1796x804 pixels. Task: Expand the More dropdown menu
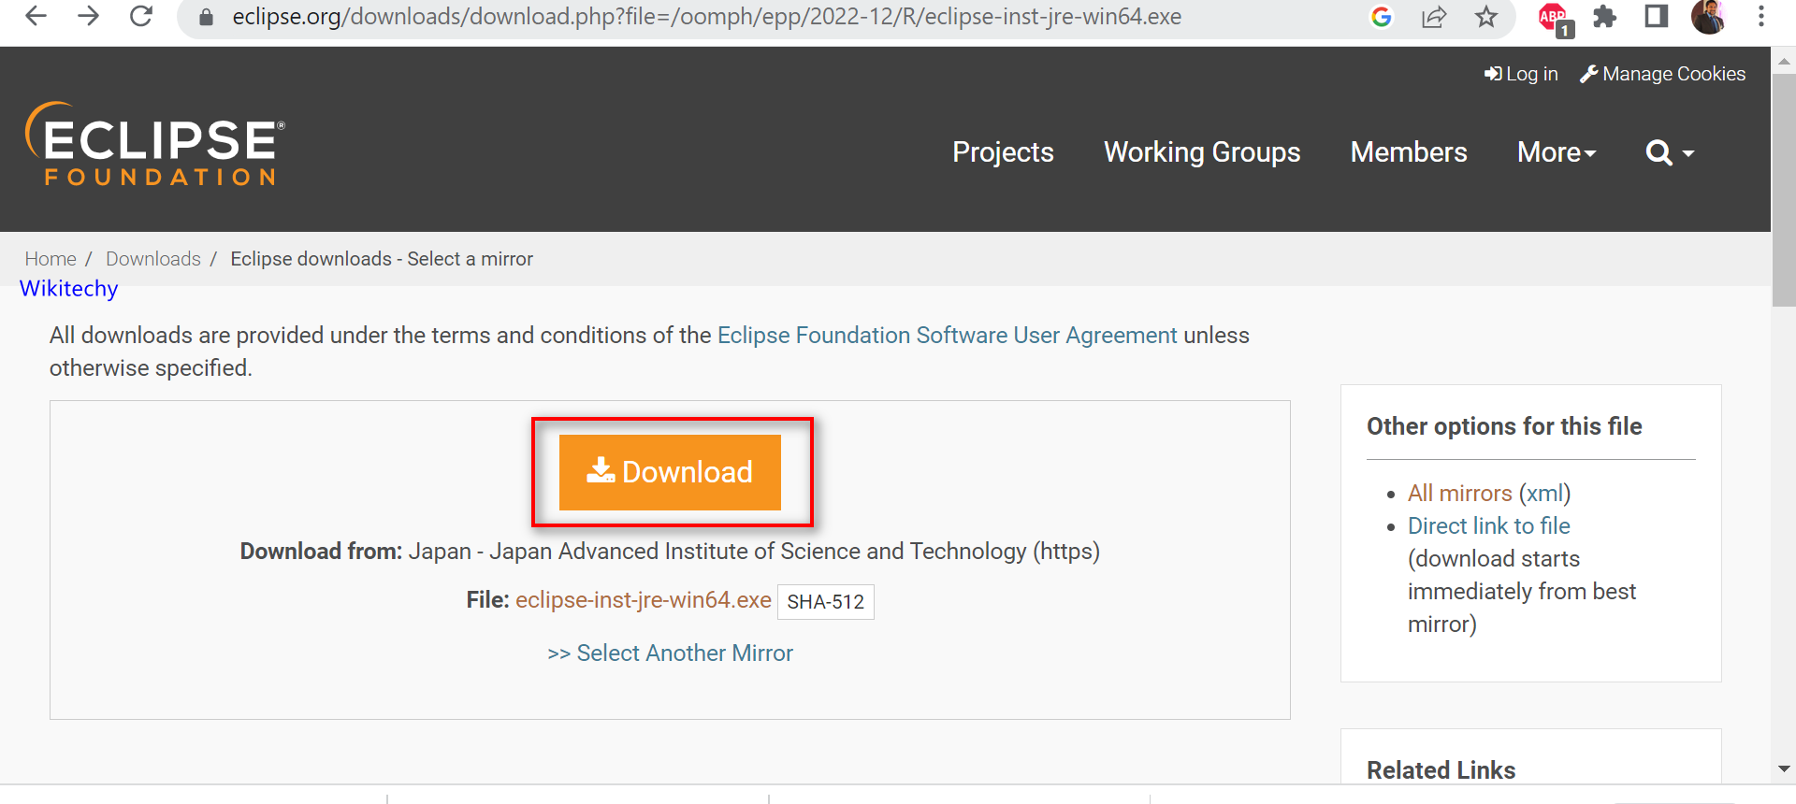click(x=1556, y=152)
